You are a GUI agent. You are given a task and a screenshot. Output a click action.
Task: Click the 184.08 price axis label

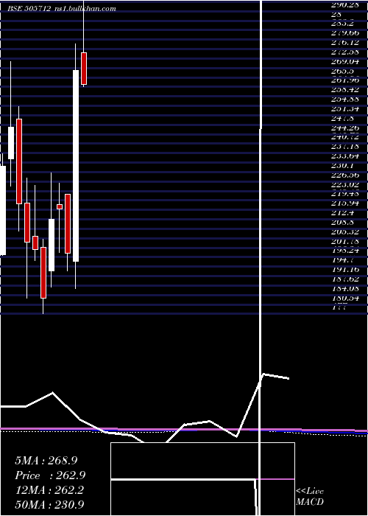click(345, 288)
